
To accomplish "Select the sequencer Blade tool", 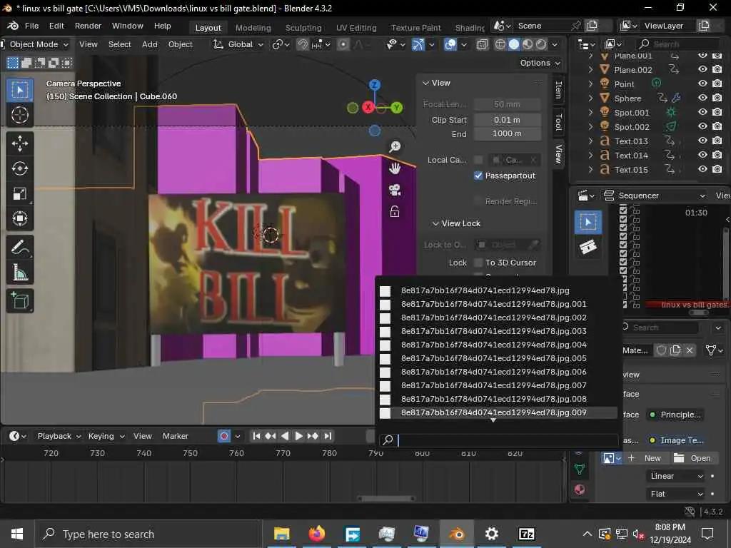I will [x=588, y=247].
